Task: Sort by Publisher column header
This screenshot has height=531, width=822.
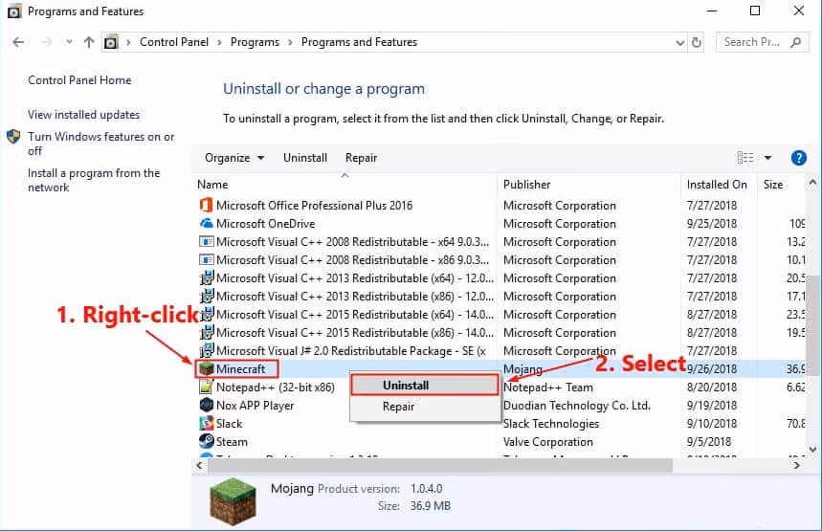Action: coord(527,185)
